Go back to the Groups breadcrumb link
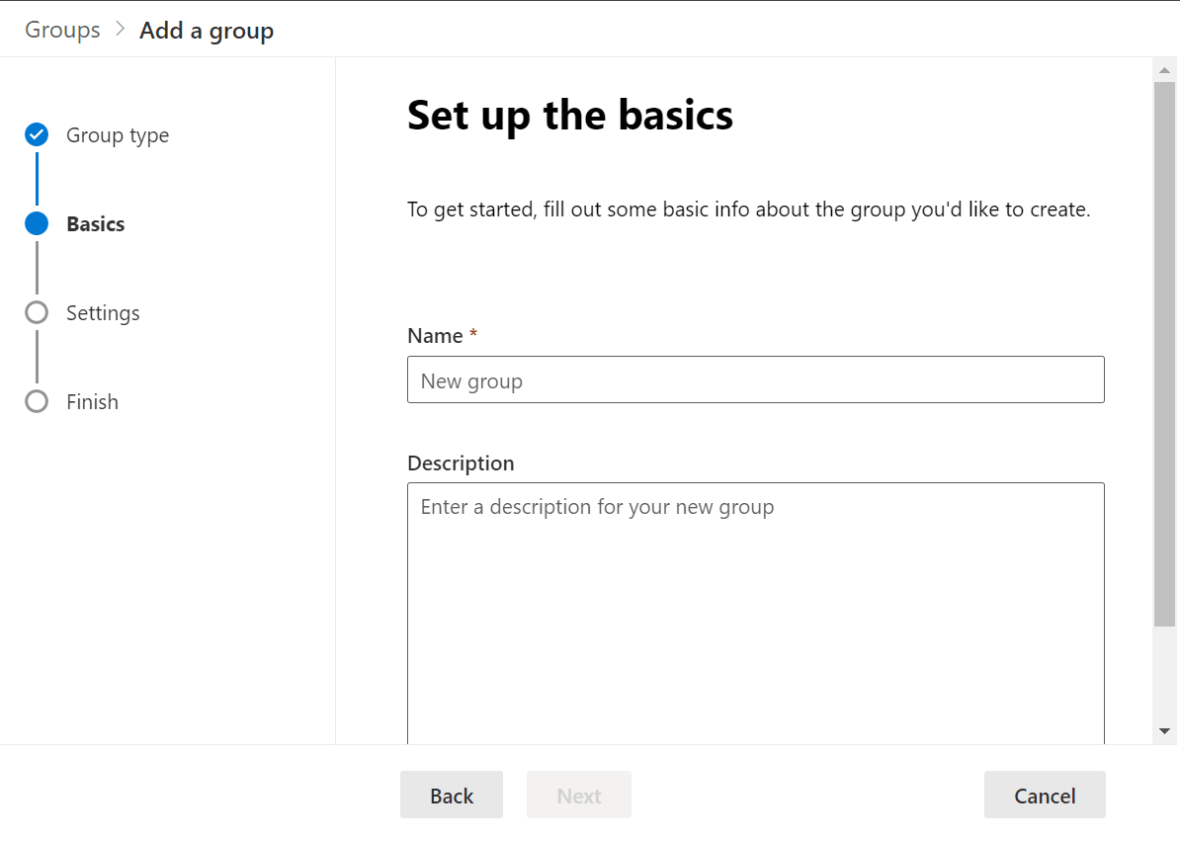This screenshot has height=841, width=1180. coord(62,30)
